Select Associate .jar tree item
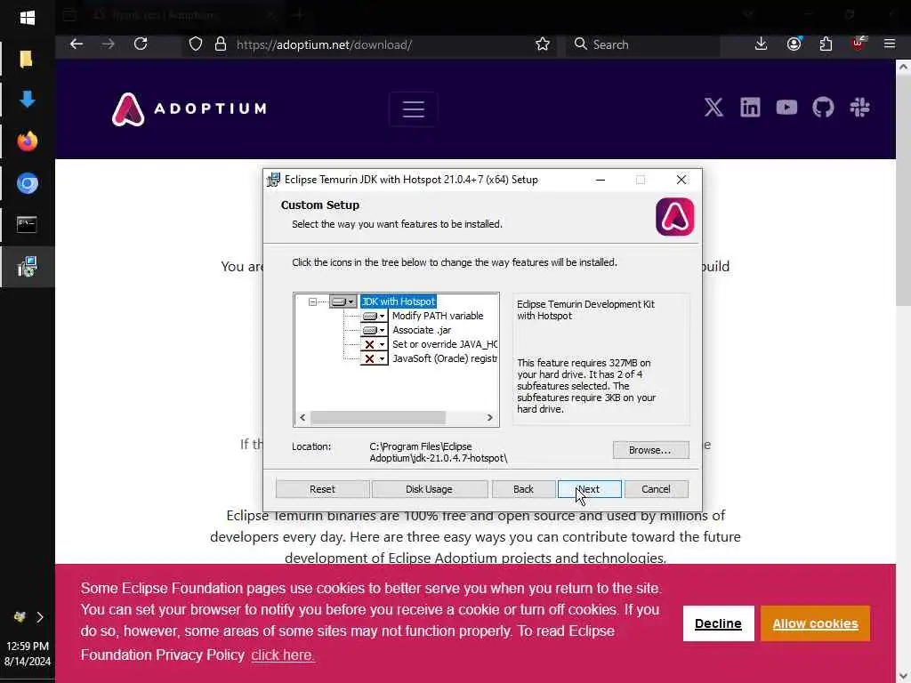The width and height of the screenshot is (911, 683). pyautogui.click(x=422, y=330)
